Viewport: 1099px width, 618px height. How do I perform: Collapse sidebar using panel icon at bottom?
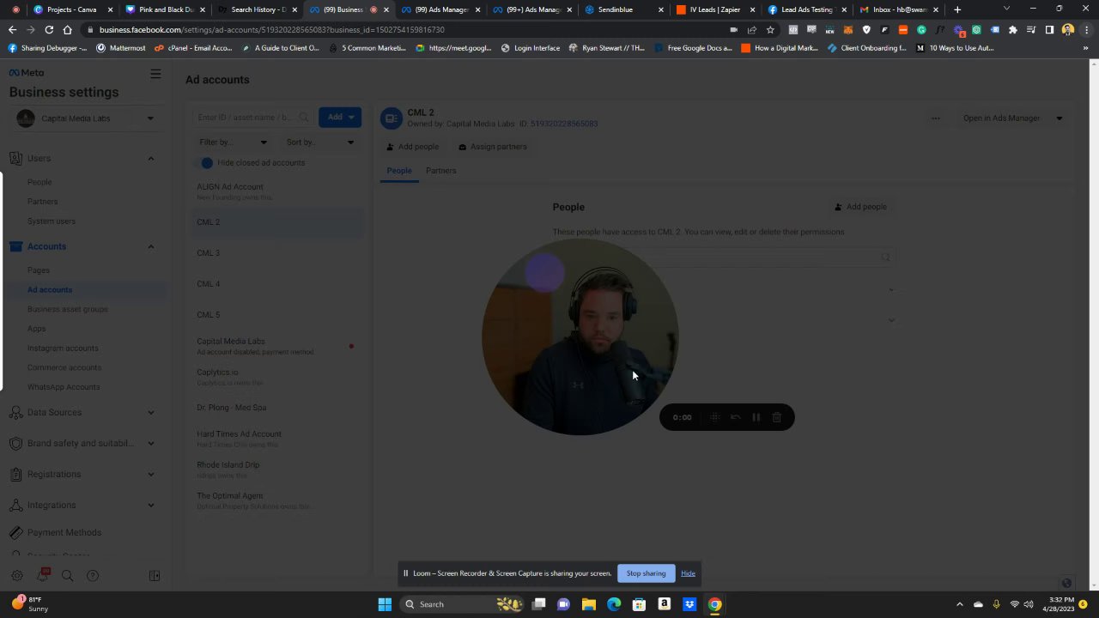coord(155,576)
